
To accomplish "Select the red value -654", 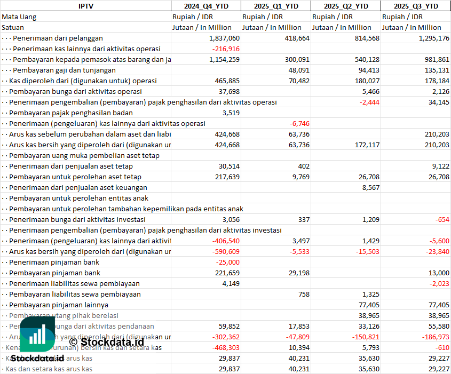I will pyautogui.click(x=442, y=220).
